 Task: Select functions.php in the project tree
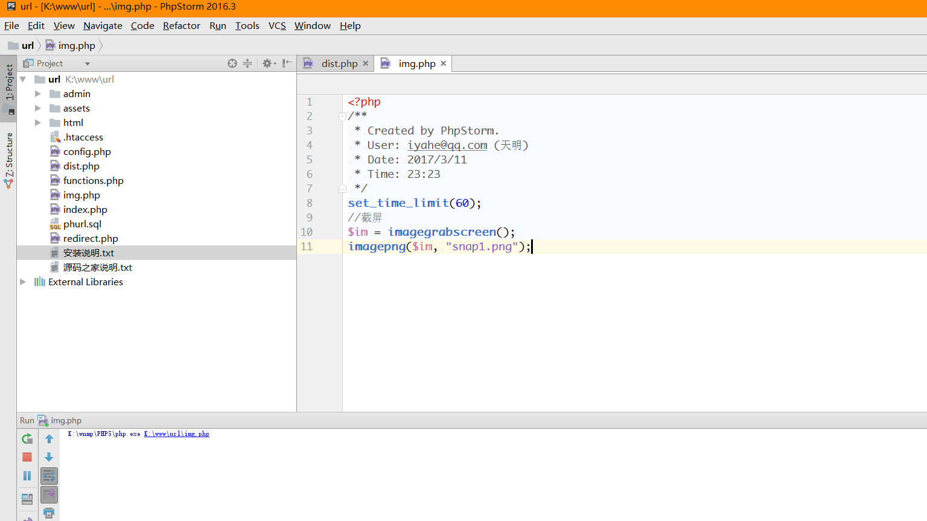click(x=94, y=180)
